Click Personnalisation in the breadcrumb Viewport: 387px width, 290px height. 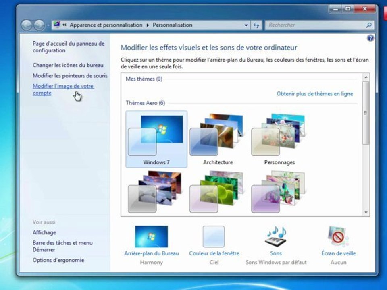172,25
